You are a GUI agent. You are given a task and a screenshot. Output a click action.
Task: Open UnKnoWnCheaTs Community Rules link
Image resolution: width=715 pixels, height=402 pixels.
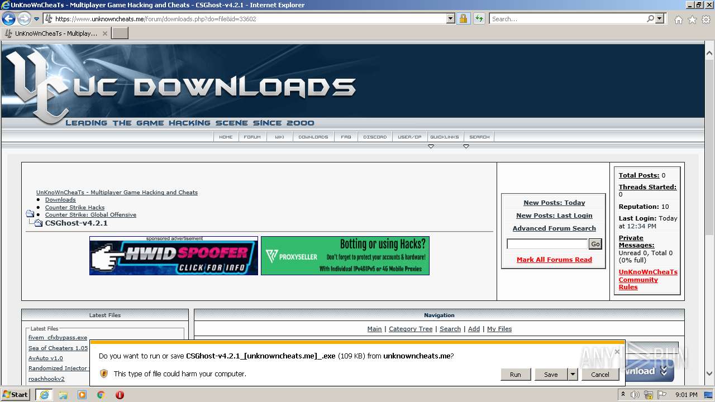[x=648, y=280]
